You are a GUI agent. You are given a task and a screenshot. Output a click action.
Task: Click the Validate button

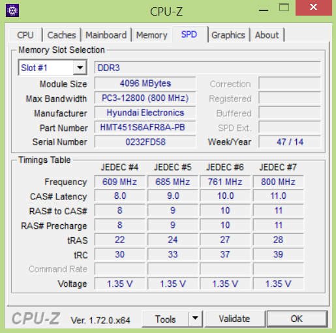[x=234, y=319]
